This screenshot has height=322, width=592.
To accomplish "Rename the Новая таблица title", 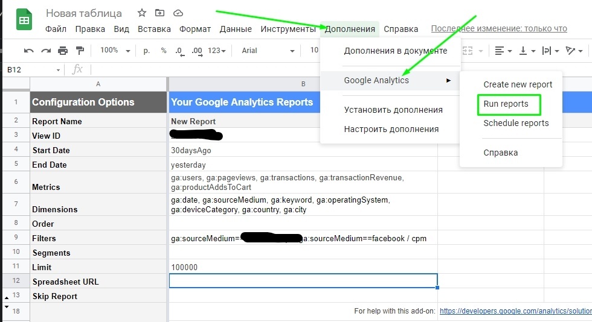I will (84, 13).
